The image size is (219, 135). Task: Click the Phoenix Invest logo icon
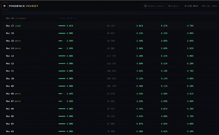(5, 6)
